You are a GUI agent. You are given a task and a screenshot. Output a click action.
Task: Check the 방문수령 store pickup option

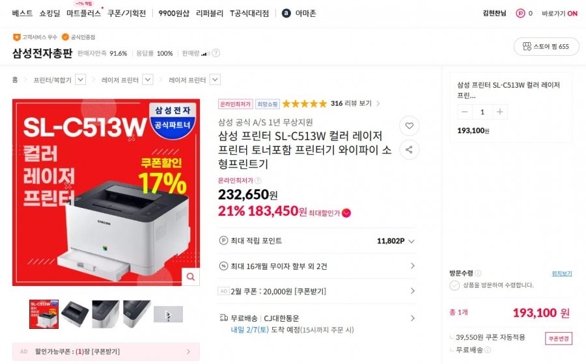pos(454,285)
